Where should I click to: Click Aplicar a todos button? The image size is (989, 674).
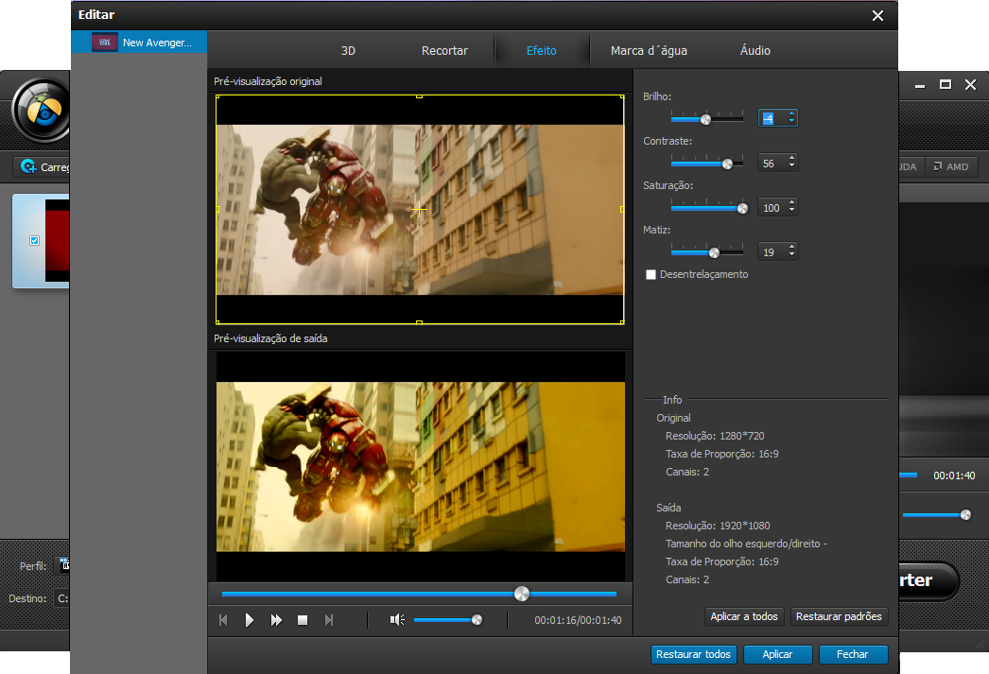744,616
